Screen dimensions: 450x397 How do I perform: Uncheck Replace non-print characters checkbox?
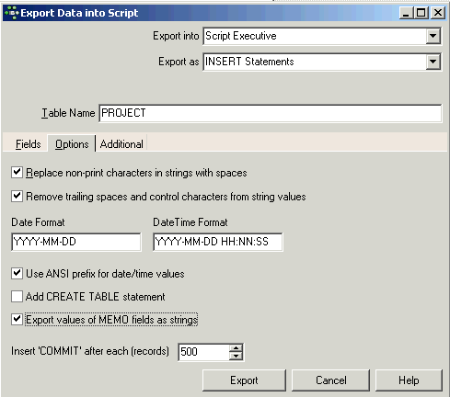click(17, 173)
